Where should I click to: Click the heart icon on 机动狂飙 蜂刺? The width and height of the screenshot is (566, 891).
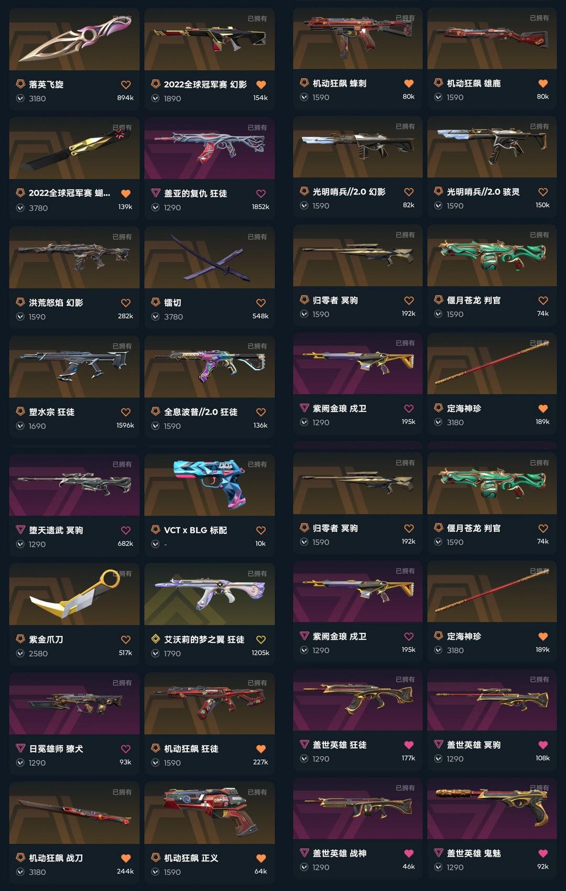tap(409, 83)
